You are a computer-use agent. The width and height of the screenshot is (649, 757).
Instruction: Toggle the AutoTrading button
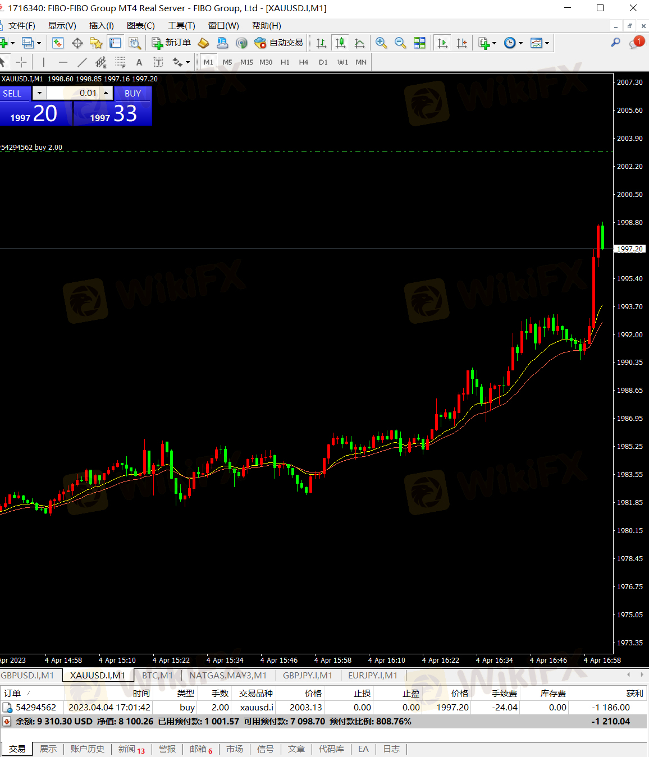279,43
